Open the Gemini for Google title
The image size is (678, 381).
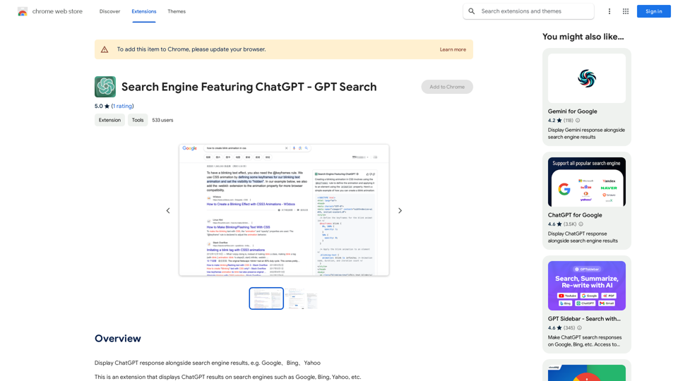click(573, 111)
